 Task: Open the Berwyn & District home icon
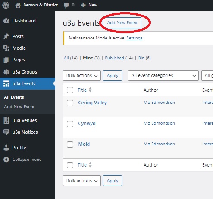18,5
